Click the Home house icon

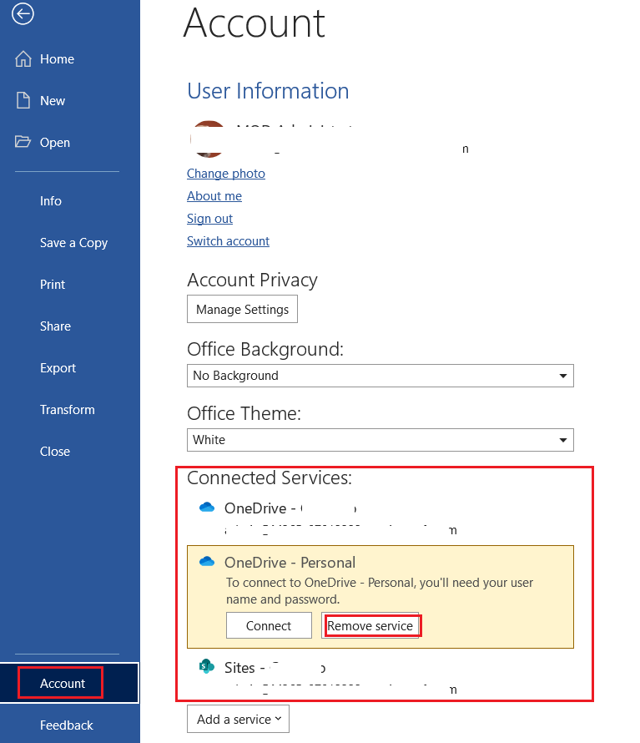pyautogui.click(x=23, y=58)
